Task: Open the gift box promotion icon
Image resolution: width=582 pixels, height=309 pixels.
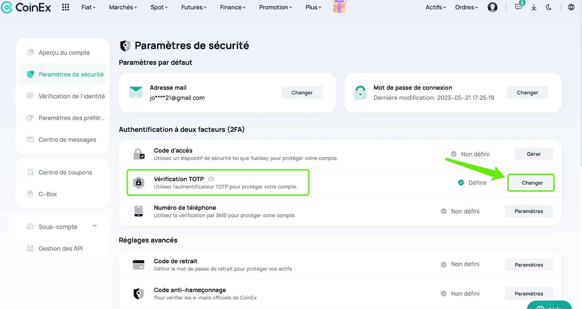Action: coord(339,7)
